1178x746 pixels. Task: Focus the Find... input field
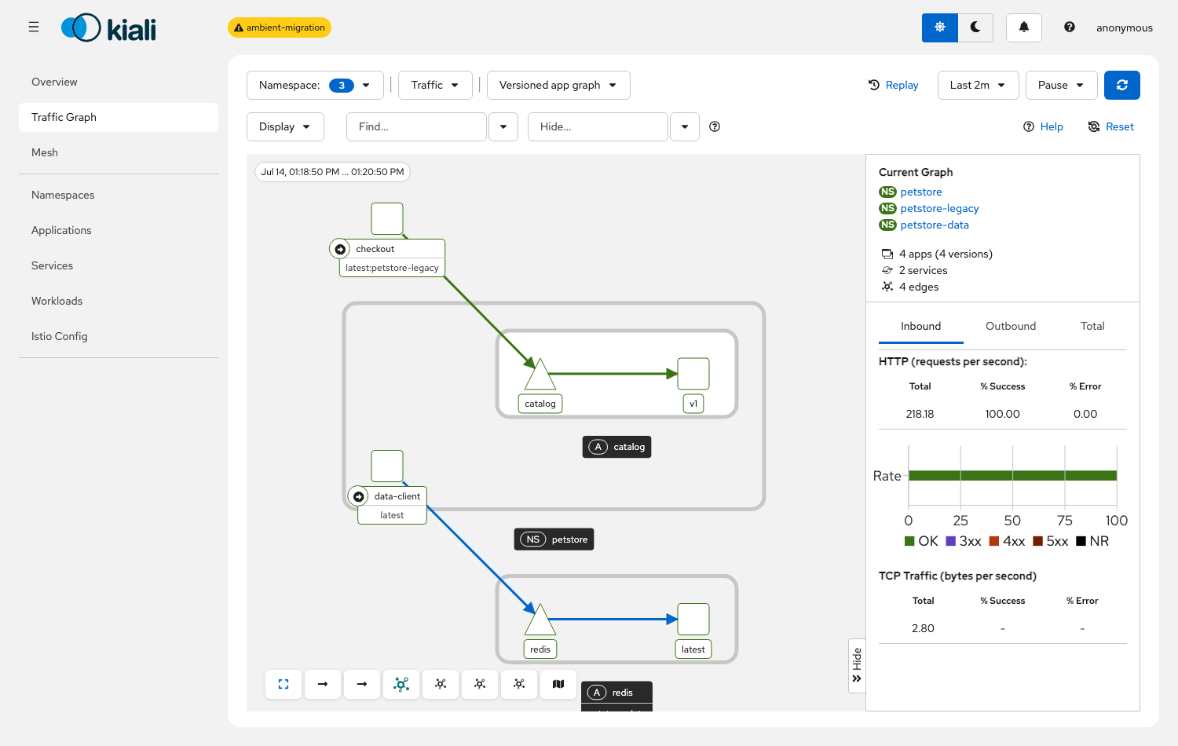tap(416, 126)
